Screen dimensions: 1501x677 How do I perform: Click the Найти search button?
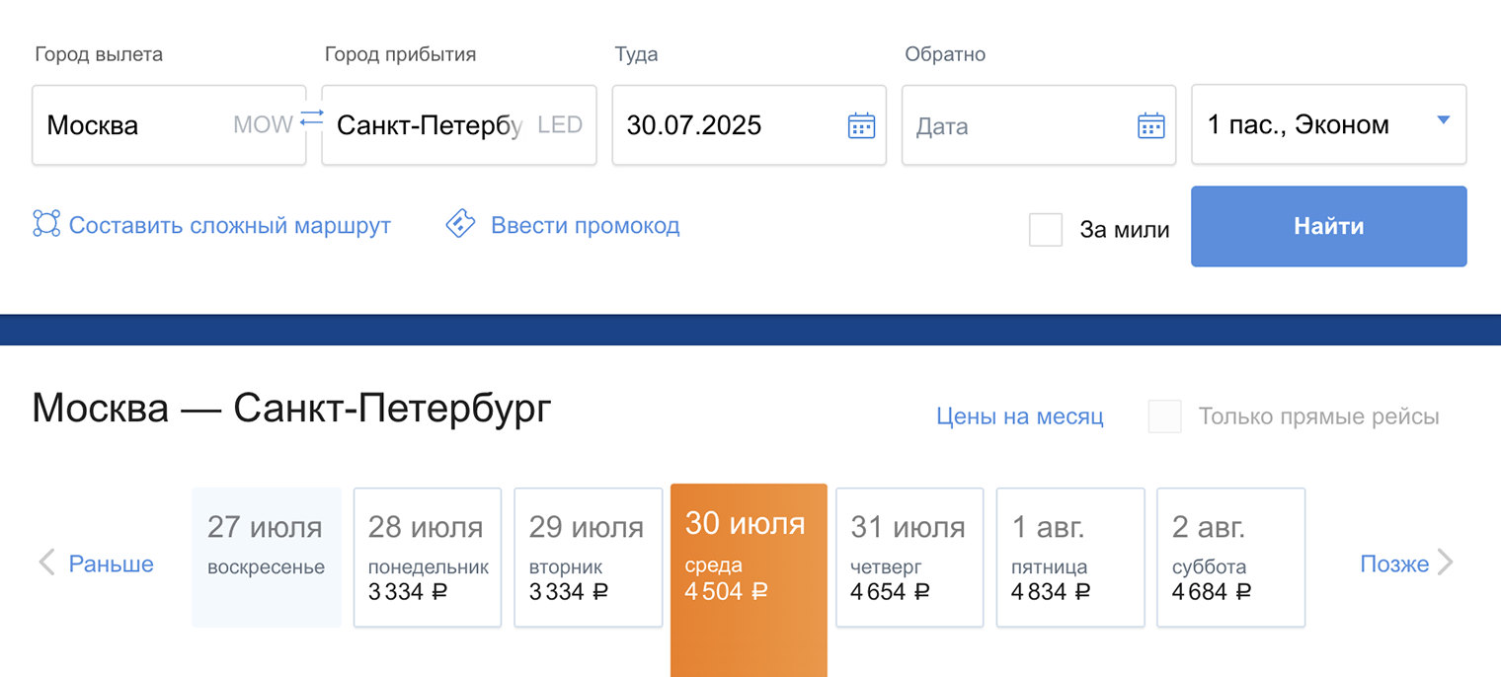click(1329, 226)
